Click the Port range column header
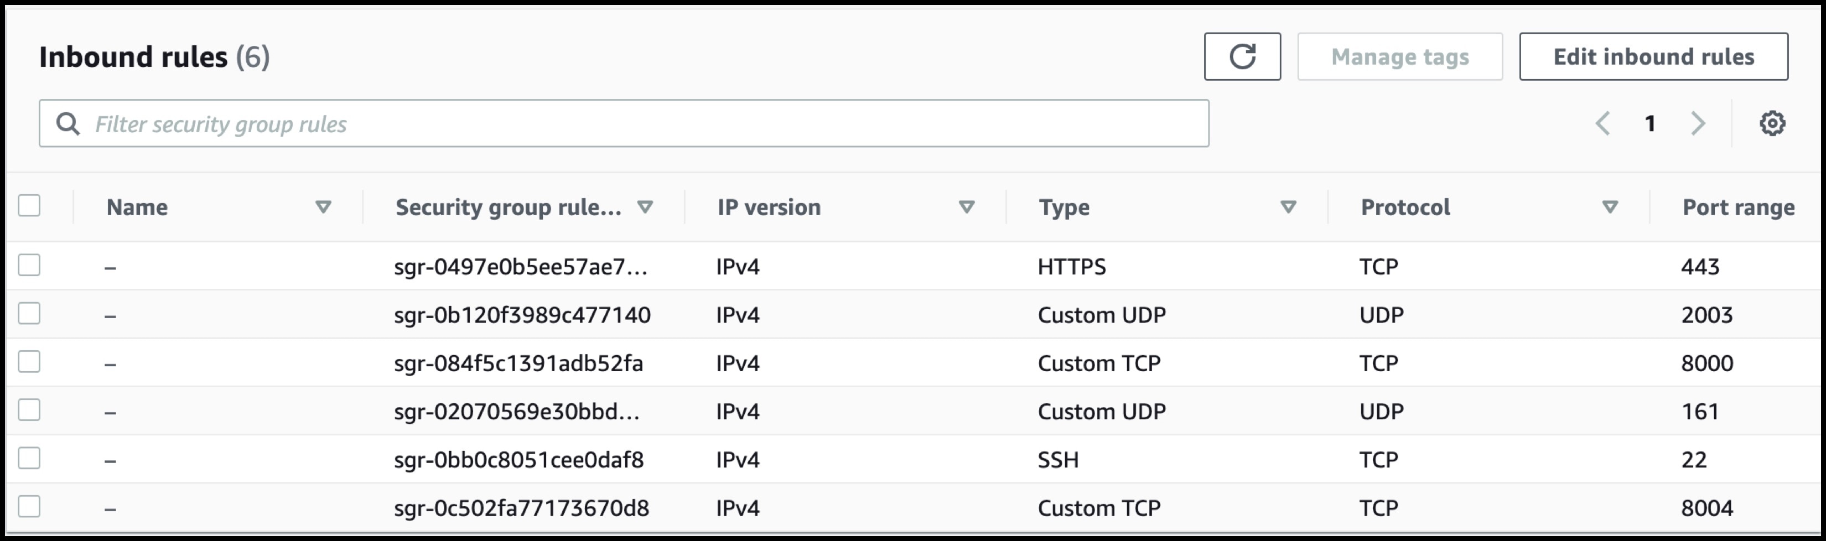This screenshot has width=1826, height=541. (1738, 207)
